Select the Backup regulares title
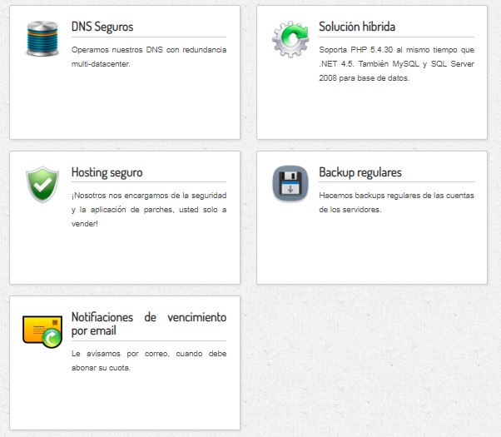Image resolution: width=501 pixels, height=437 pixels. coord(360,172)
